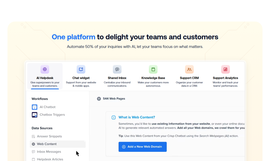Click the globe icon beside 544 Web Pages
270x161 pixels.
click(99, 99)
